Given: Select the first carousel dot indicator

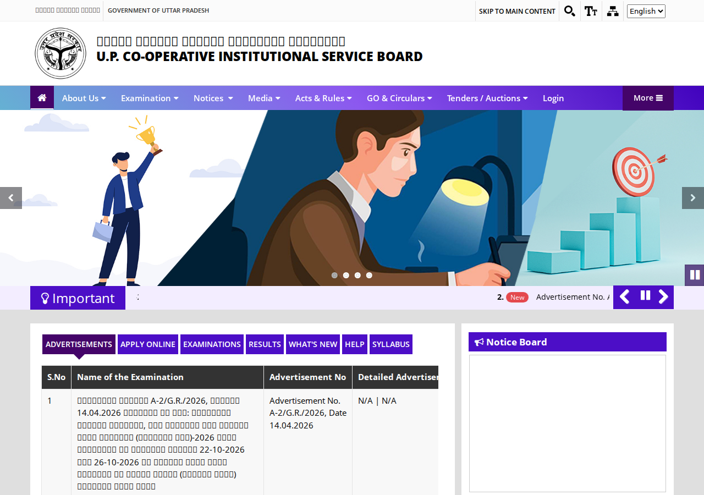Looking at the screenshot, I should pos(334,275).
